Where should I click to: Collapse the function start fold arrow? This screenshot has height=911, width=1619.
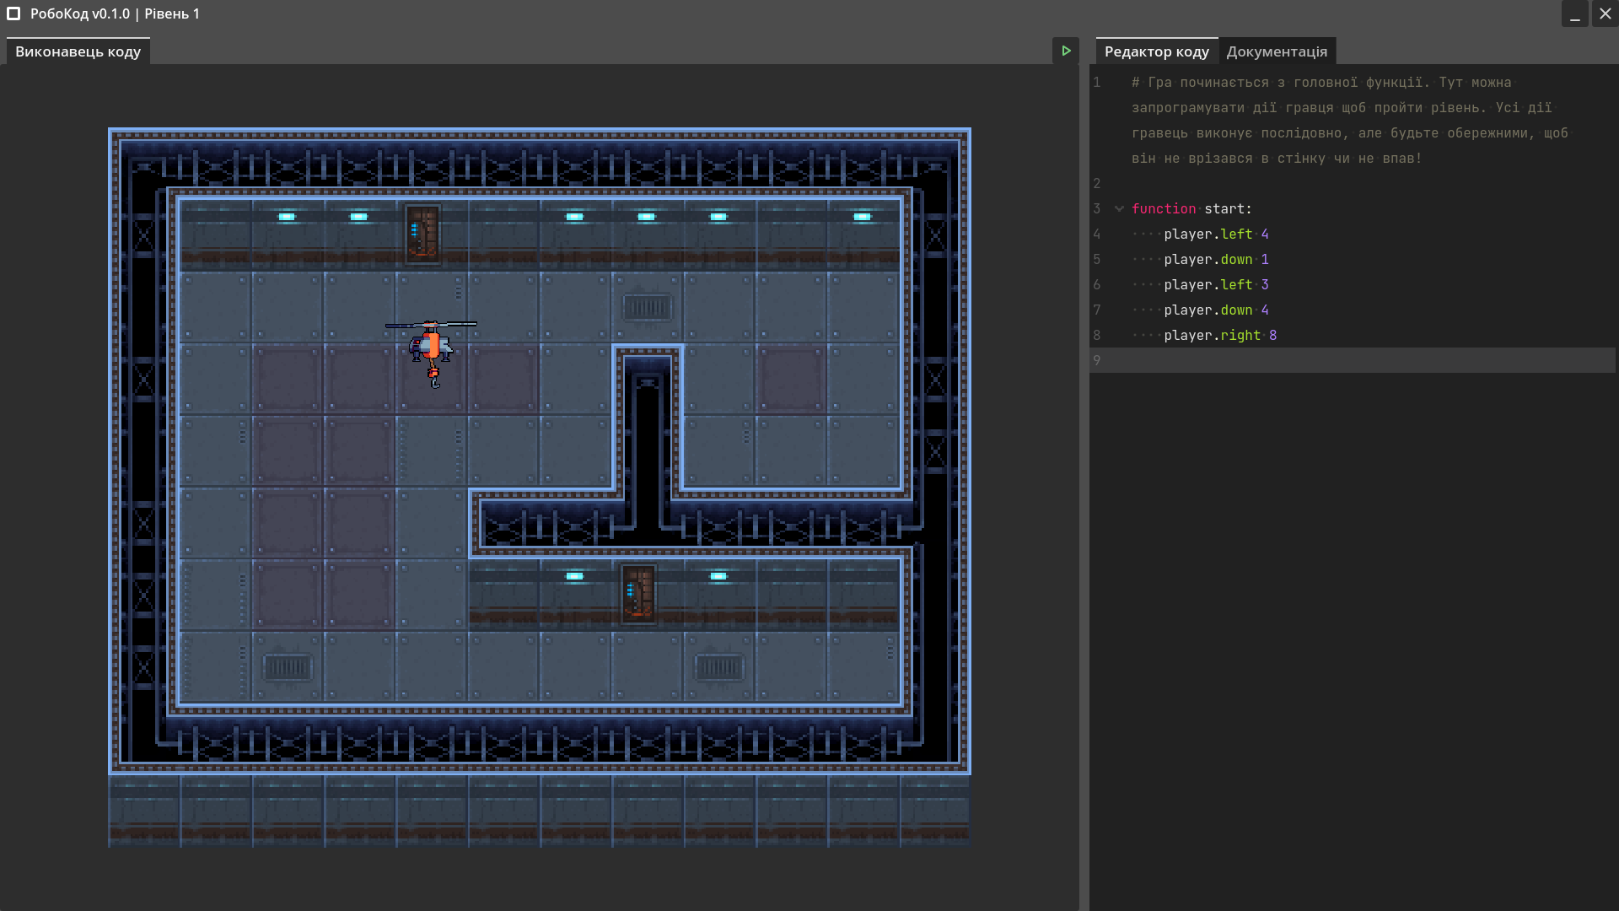(x=1119, y=208)
